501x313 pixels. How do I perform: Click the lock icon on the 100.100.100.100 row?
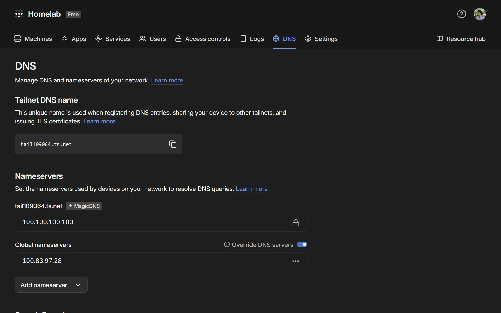(295, 223)
